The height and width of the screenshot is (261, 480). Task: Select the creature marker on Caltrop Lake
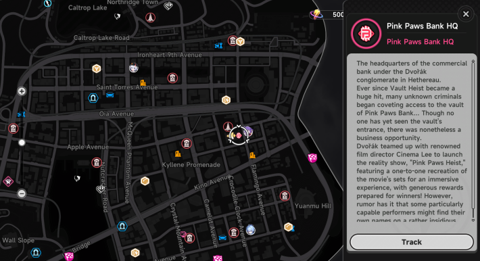tap(117, 16)
